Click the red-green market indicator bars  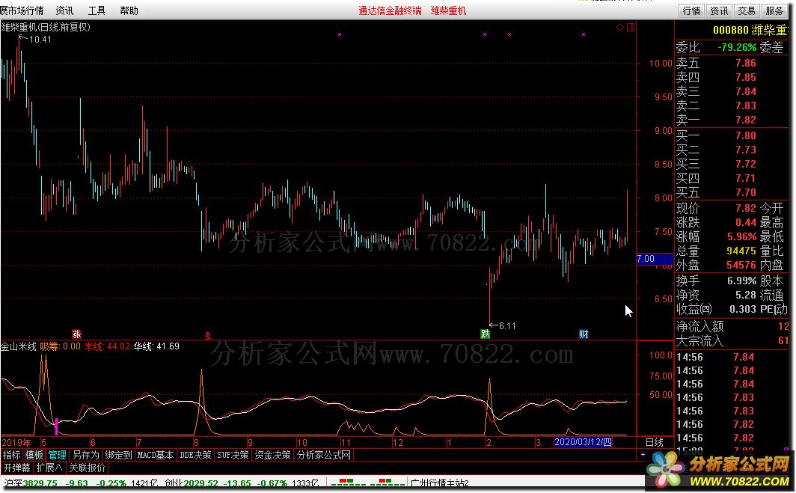(x=367, y=482)
